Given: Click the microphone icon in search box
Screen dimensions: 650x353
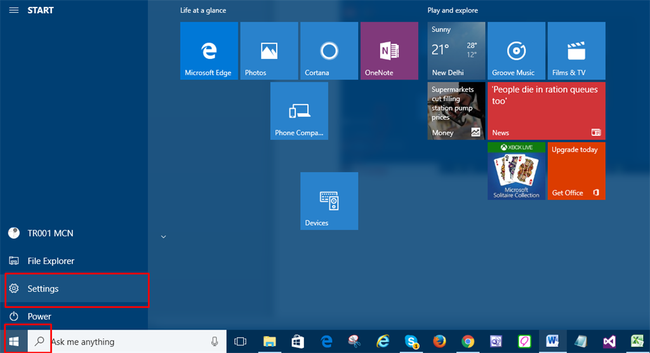Looking at the screenshot, I should pyautogui.click(x=215, y=342).
